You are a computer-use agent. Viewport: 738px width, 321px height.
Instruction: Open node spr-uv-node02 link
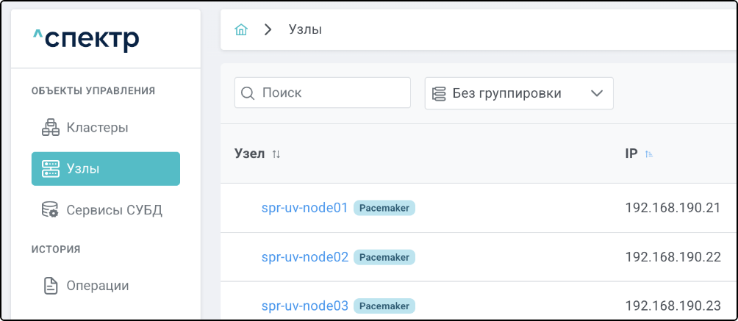click(x=304, y=257)
